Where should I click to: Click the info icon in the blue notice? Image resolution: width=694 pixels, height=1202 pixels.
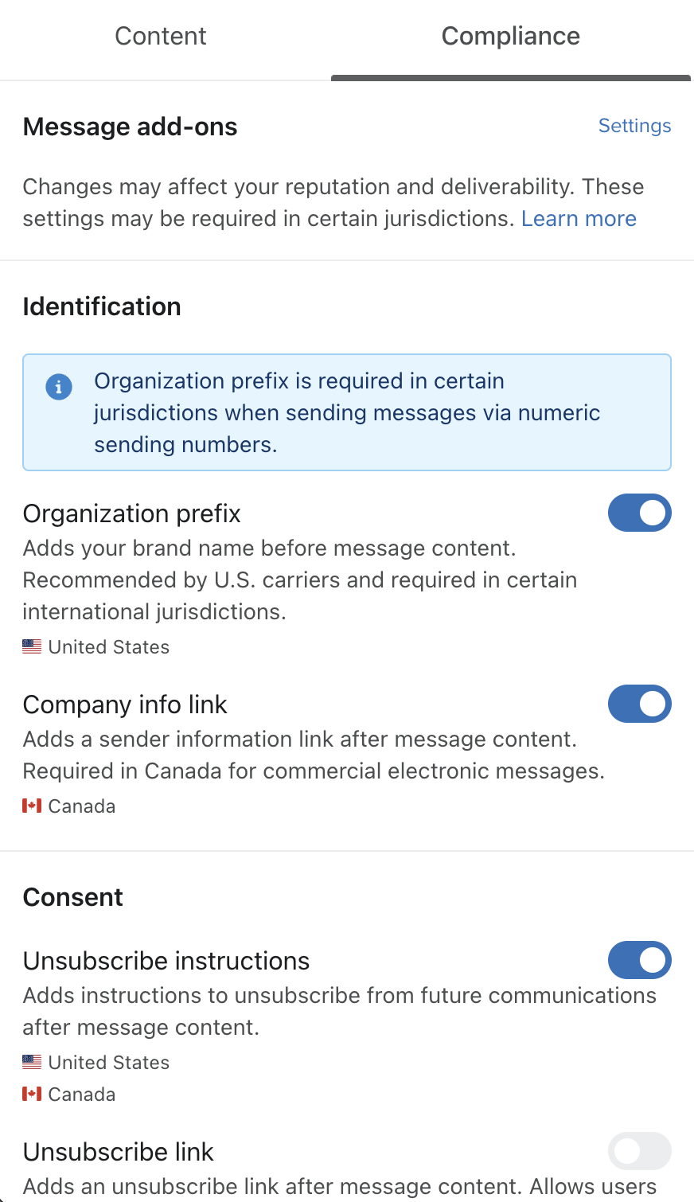point(59,387)
